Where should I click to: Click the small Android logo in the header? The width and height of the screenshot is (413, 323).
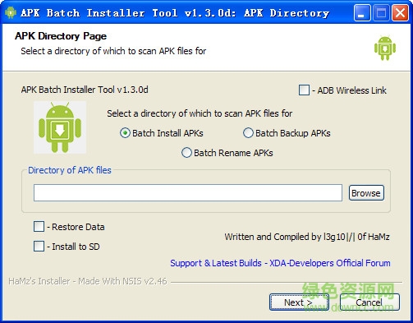pos(385,48)
